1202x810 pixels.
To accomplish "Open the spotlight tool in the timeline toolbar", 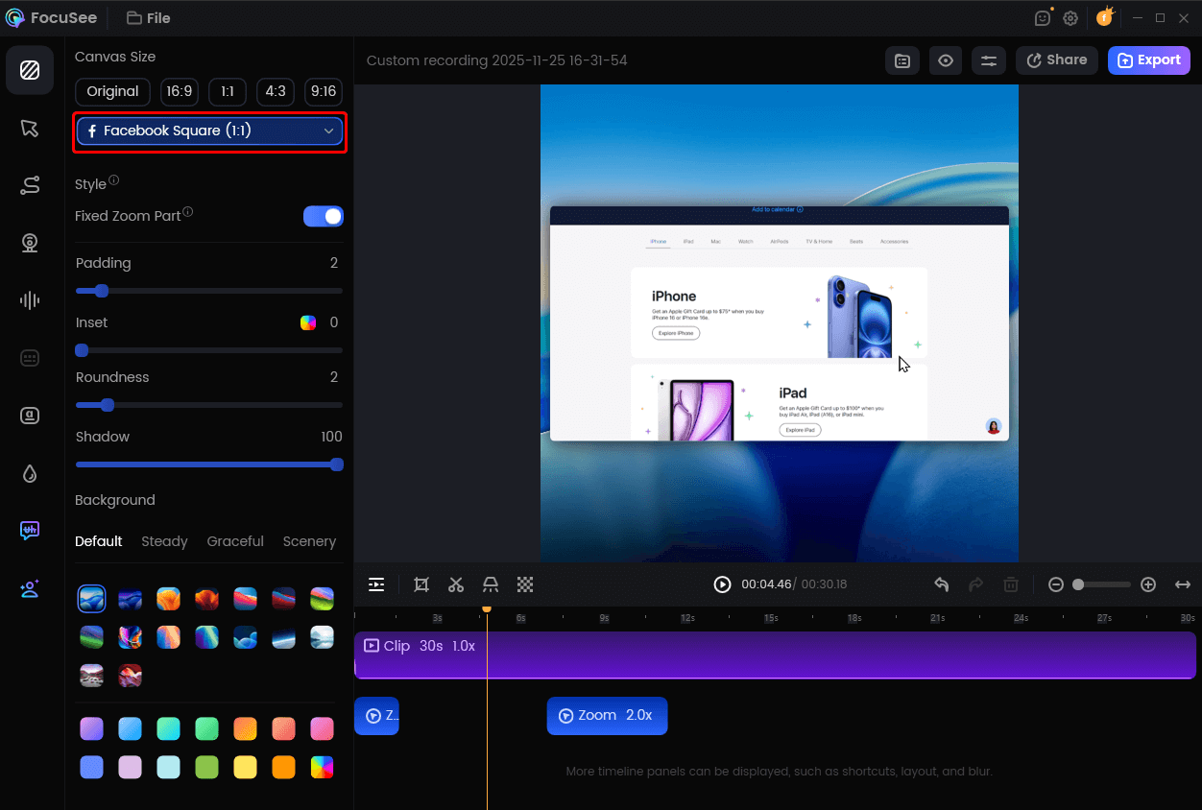I will (491, 584).
